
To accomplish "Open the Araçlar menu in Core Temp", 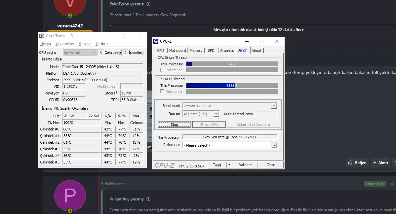I will (85, 44).
